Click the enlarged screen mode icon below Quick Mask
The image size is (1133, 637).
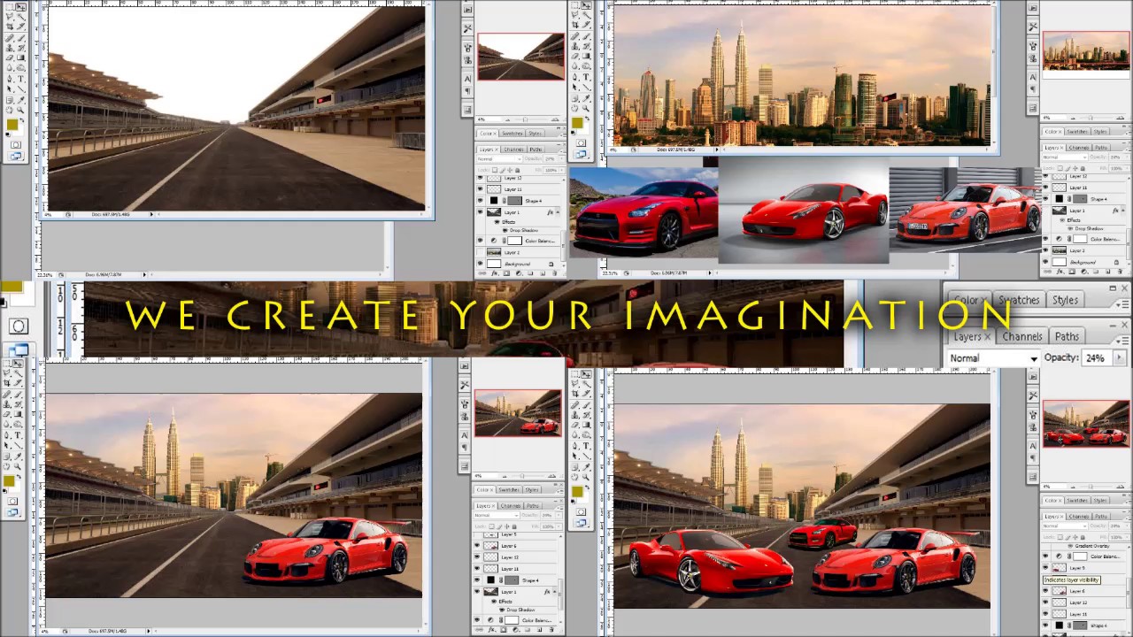point(19,350)
